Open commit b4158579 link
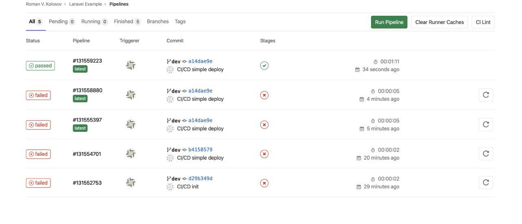The width and height of the screenshot is (522, 224). pos(200,150)
